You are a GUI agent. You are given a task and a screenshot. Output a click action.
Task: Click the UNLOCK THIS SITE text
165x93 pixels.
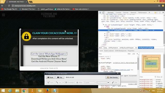pyautogui.click(x=49, y=68)
